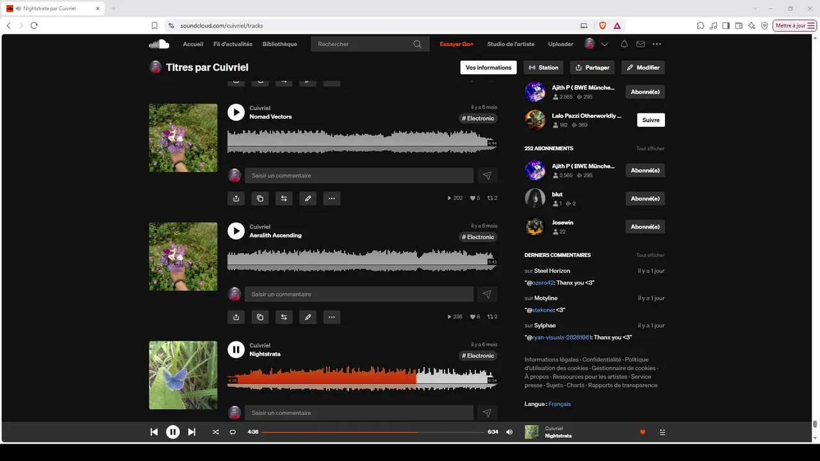The image size is (820, 461).
Task: Open Essayer Go+ offer
Action: [x=457, y=44]
